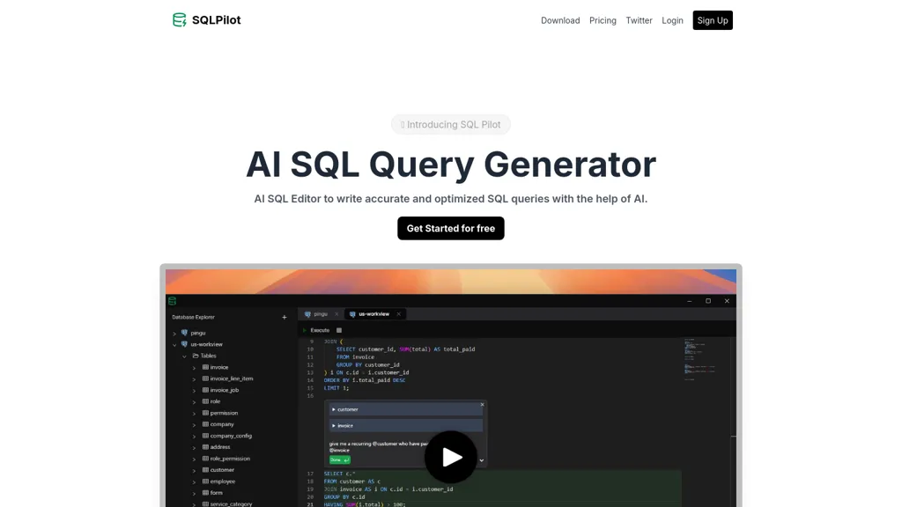Click the company table icon
This screenshot has height=507, width=902.
(x=205, y=424)
